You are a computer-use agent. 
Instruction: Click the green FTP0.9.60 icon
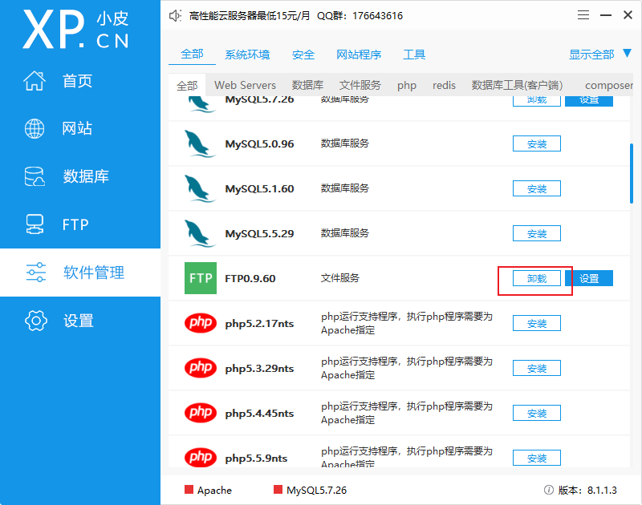coord(201,278)
